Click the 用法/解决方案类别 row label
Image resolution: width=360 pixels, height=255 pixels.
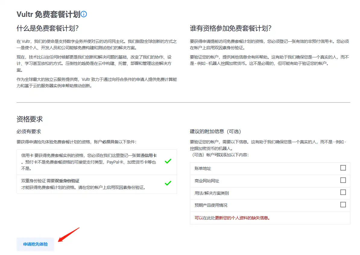coord(212,193)
